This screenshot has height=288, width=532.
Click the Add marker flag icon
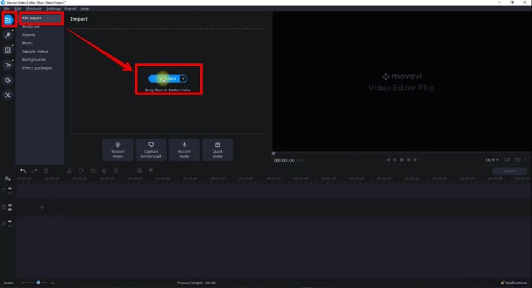point(151,171)
